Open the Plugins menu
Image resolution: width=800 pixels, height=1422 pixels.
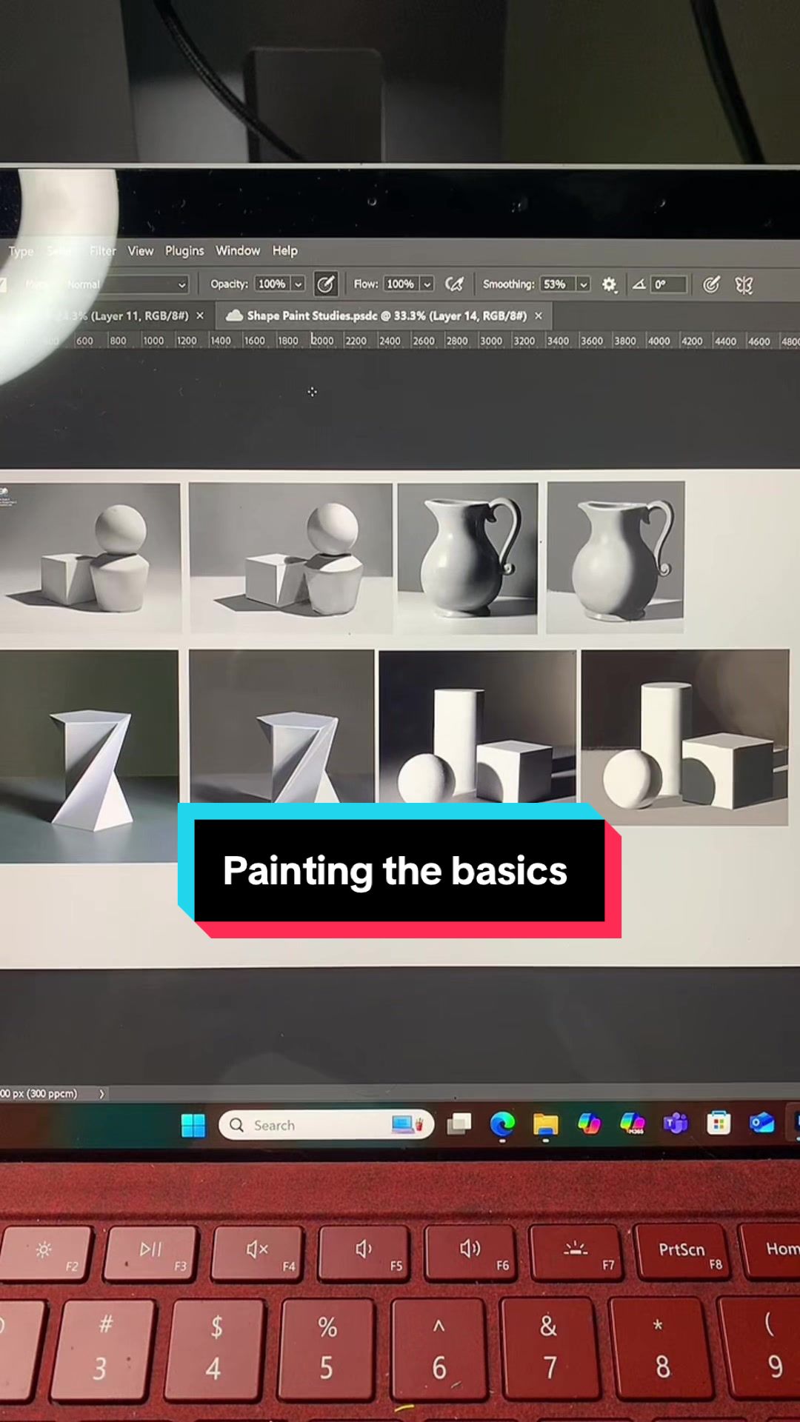point(184,251)
